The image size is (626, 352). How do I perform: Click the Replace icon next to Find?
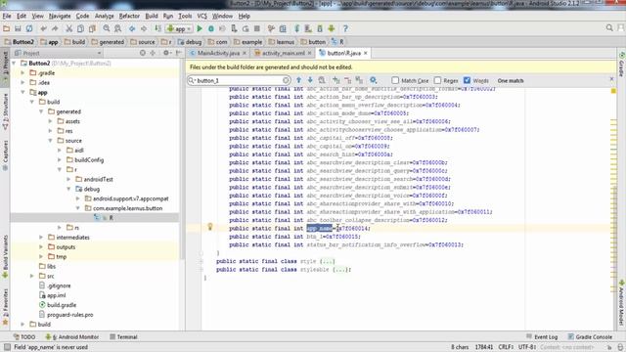(117, 28)
